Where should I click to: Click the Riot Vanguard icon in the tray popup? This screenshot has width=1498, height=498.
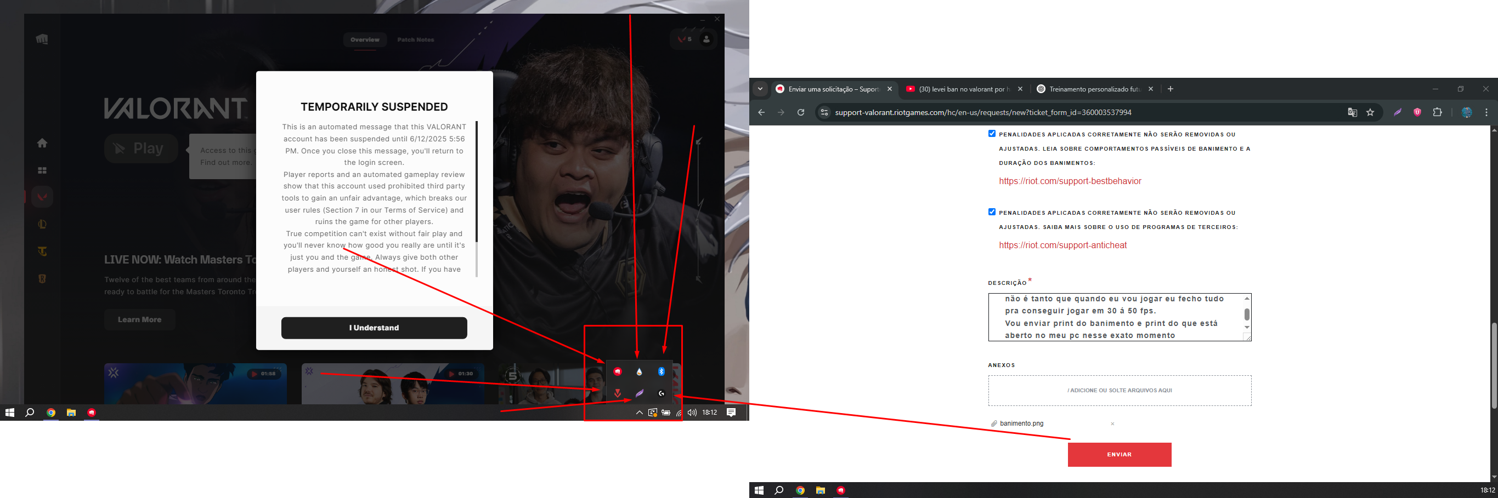click(x=618, y=393)
